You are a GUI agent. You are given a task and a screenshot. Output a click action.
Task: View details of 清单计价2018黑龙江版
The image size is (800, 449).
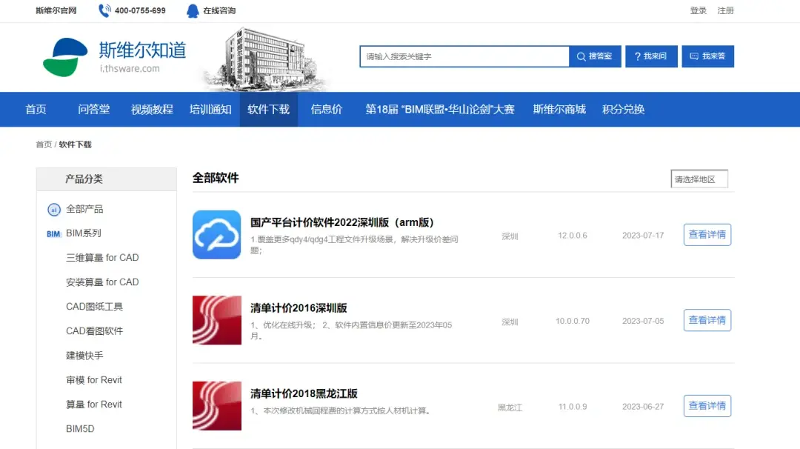click(x=707, y=406)
